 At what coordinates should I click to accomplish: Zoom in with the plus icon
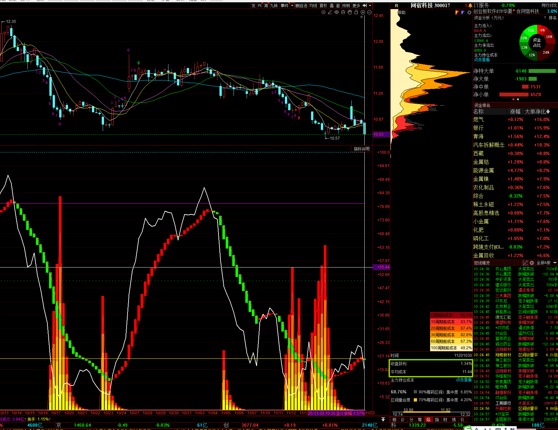click(363, 12)
